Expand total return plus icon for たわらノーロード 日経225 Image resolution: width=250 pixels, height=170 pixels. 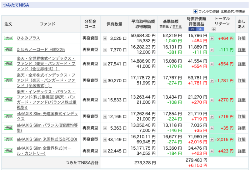tap(212, 50)
